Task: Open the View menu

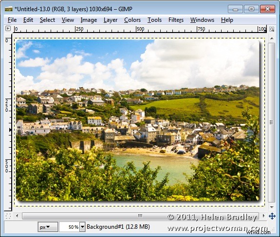Action: pyautogui.click(x=68, y=20)
